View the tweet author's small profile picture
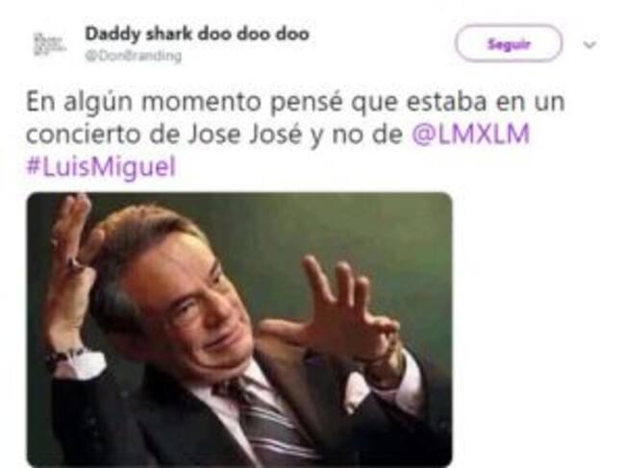This screenshot has height=468, width=625. 49,44
